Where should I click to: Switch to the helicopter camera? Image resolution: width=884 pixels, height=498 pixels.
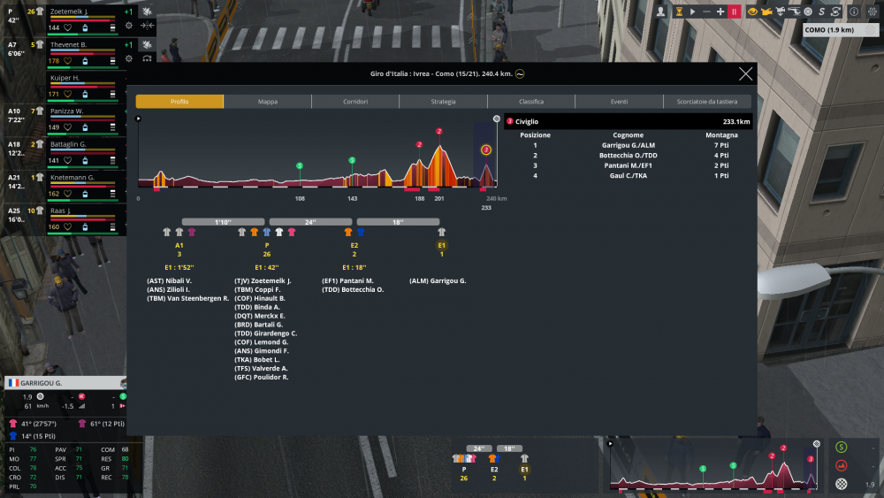[x=795, y=11]
